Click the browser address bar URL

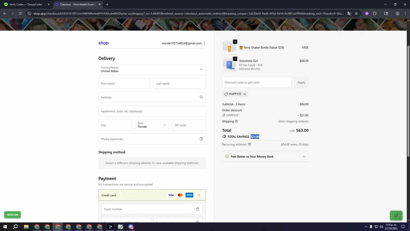point(188,13)
